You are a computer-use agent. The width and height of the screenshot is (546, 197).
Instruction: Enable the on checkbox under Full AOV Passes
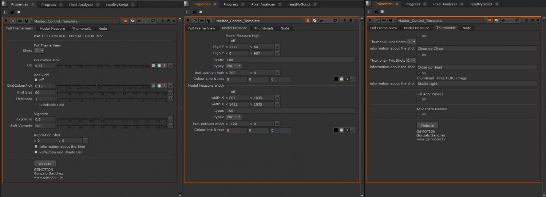tap(418, 99)
